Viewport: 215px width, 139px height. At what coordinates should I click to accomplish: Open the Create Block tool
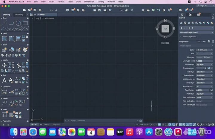coord(4,50)
